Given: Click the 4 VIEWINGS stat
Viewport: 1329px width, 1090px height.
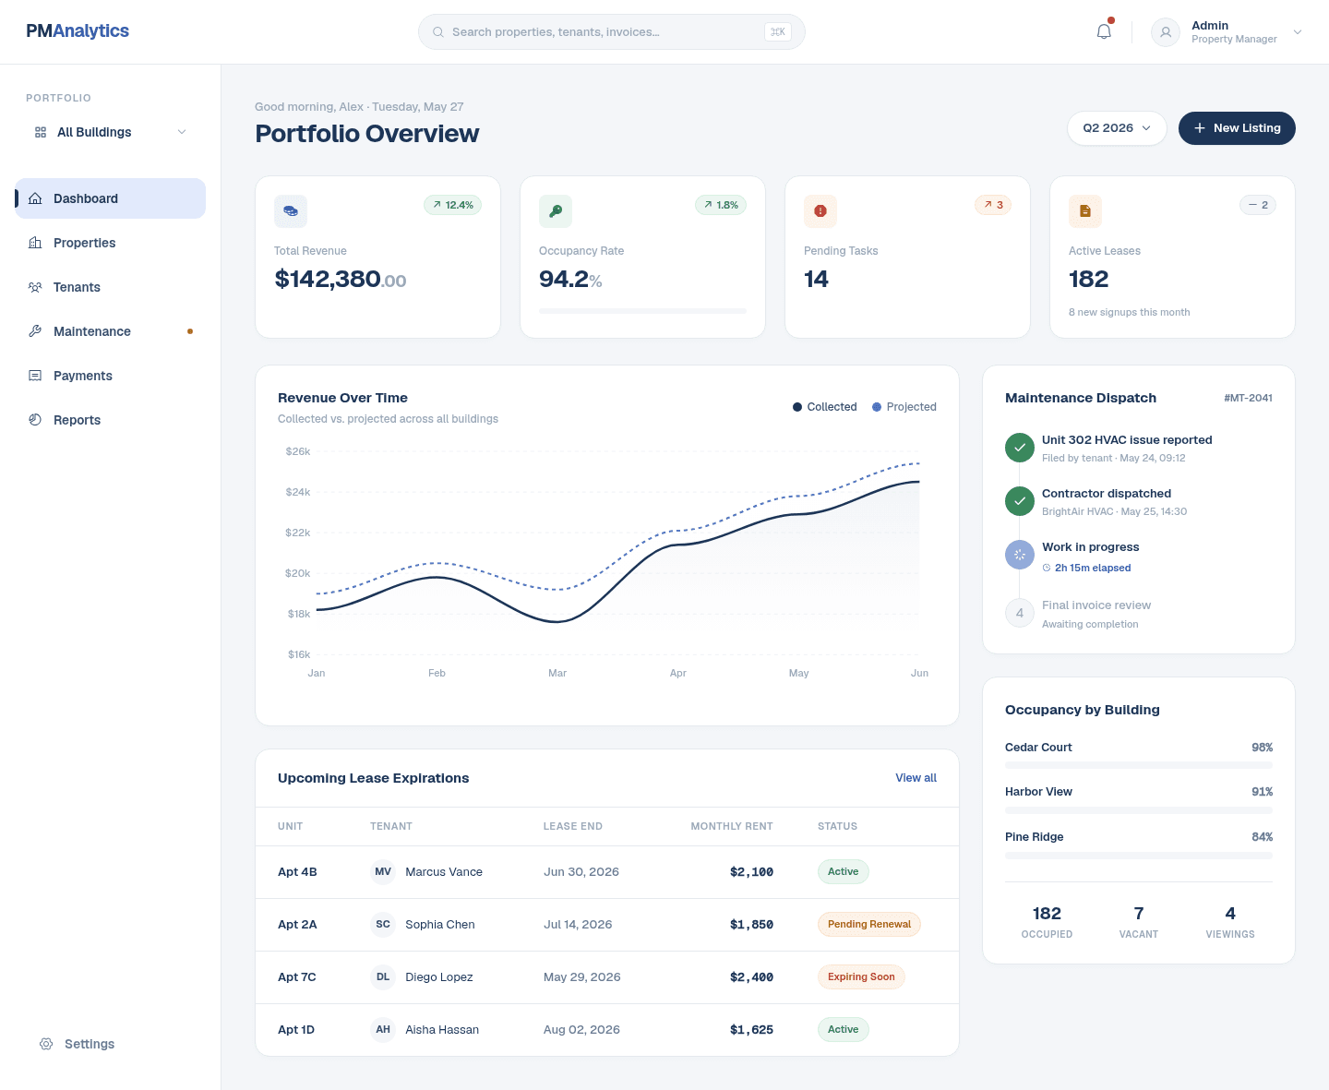Looking at the screenshot, I should [x=1230, y=921].
